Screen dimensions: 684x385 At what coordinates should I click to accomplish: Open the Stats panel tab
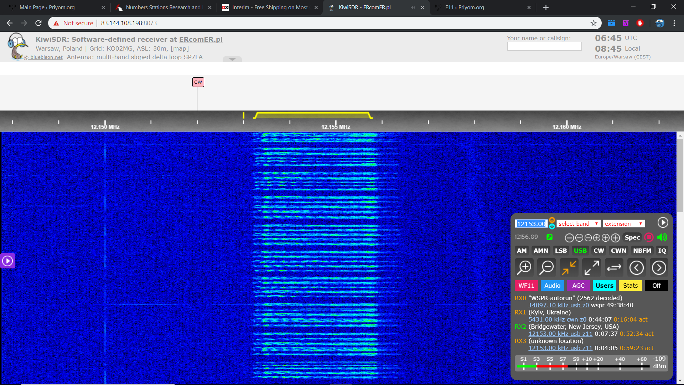coord(630,286)
